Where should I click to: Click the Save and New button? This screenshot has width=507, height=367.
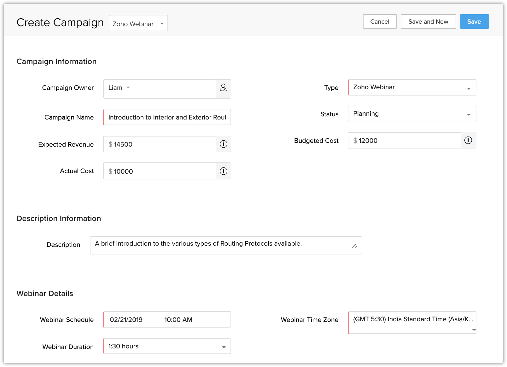[x=428, y=22]
